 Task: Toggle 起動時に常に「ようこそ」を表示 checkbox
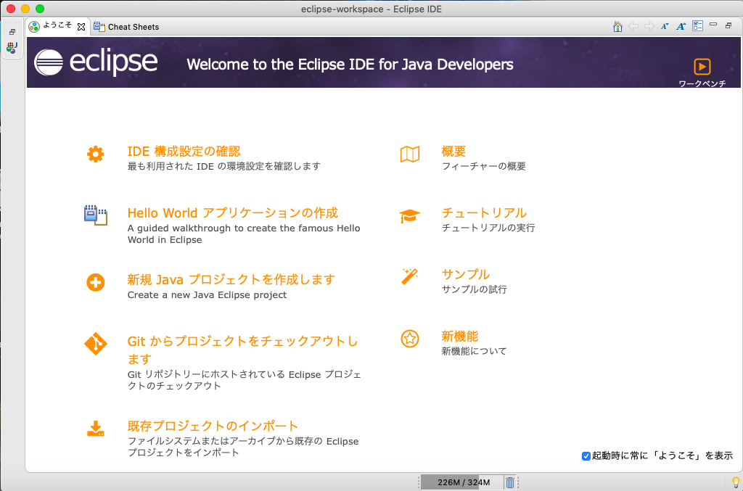586,456
